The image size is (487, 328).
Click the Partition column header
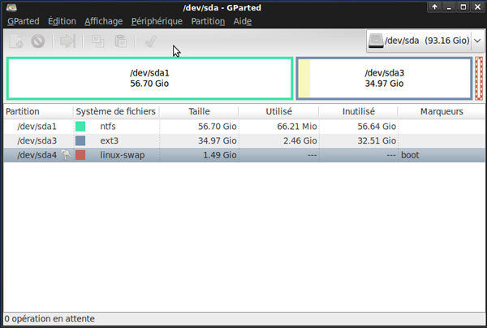click(x=38, y=111)
